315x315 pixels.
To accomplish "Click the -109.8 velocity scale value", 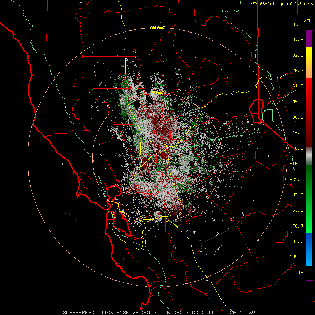I will pyautogui.click(x=295, y=257).
